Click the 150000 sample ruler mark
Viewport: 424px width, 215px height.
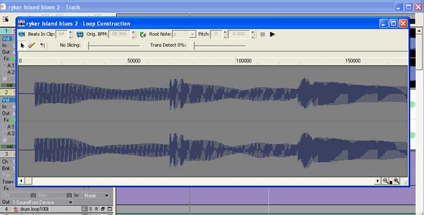(x=353, y=61)
